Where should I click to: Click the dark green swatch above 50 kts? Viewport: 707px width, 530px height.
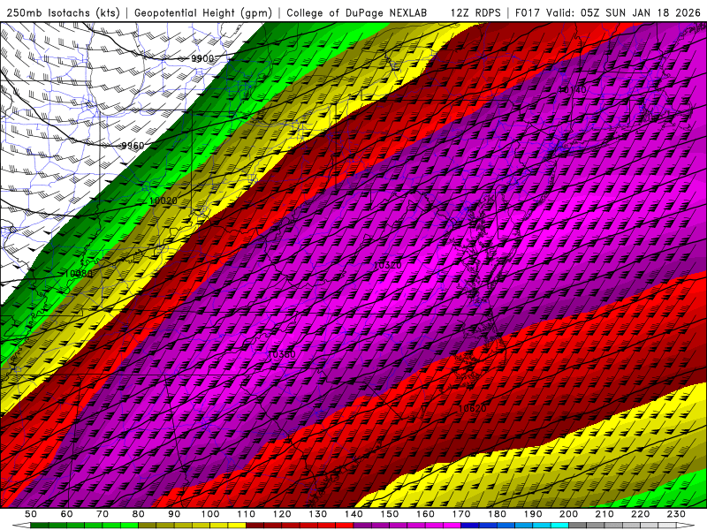(x=40, y=526)
